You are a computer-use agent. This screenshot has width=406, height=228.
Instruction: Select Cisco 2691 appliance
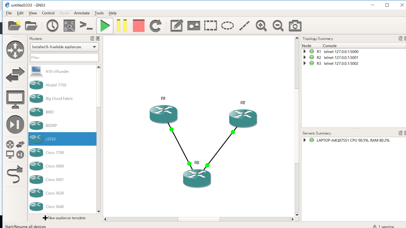pyautogui.click(x=62, y=179)
